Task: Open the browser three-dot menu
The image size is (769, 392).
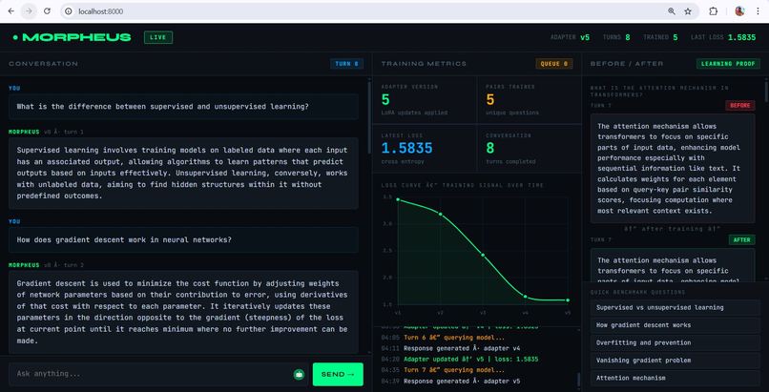Action: coord(758,11)
